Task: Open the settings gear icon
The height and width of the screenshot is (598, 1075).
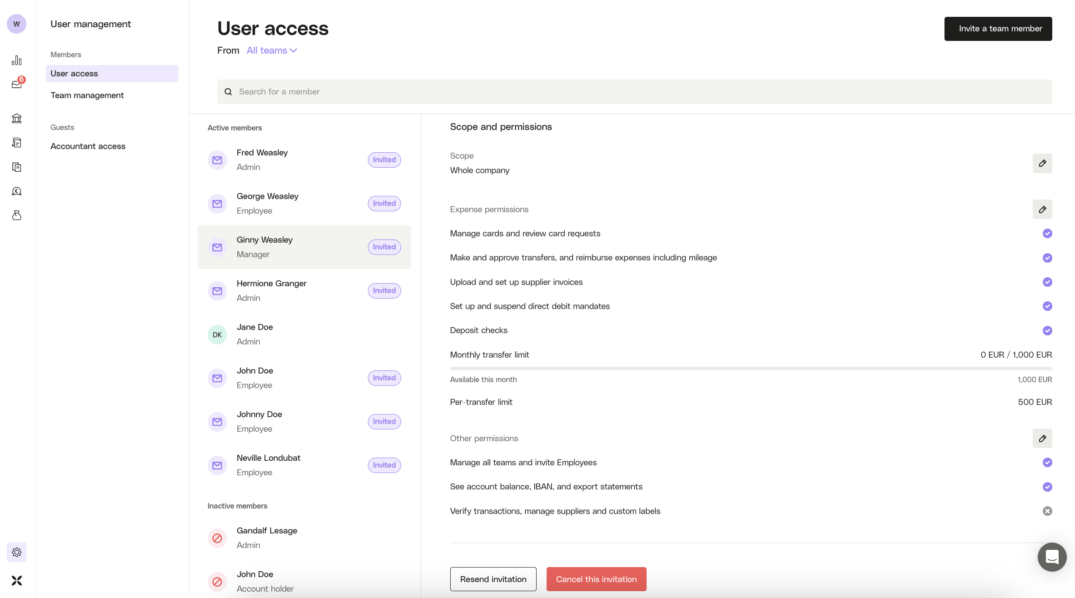Action: [17, 552]
